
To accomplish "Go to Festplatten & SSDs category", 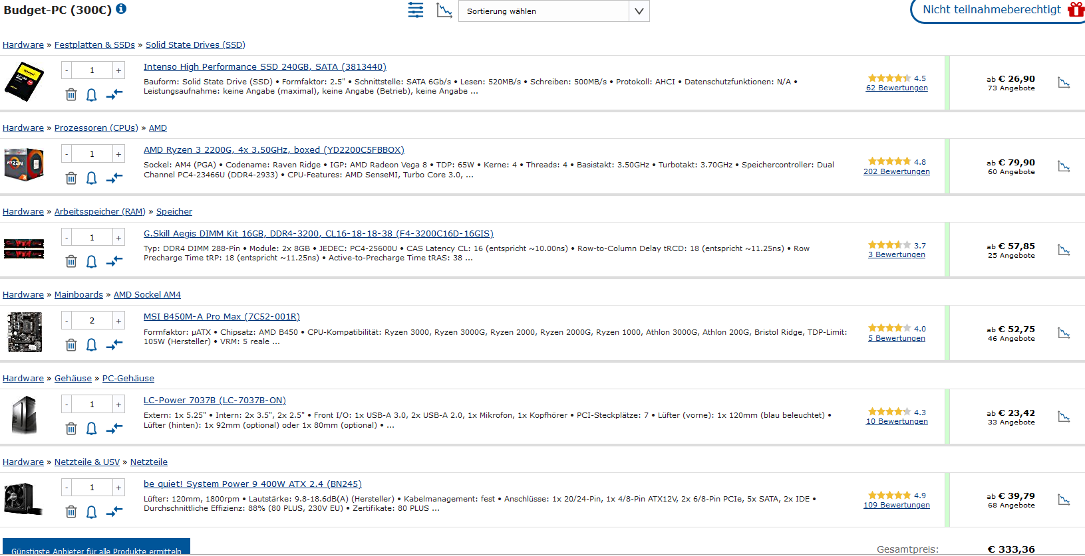I will (94, 45).
